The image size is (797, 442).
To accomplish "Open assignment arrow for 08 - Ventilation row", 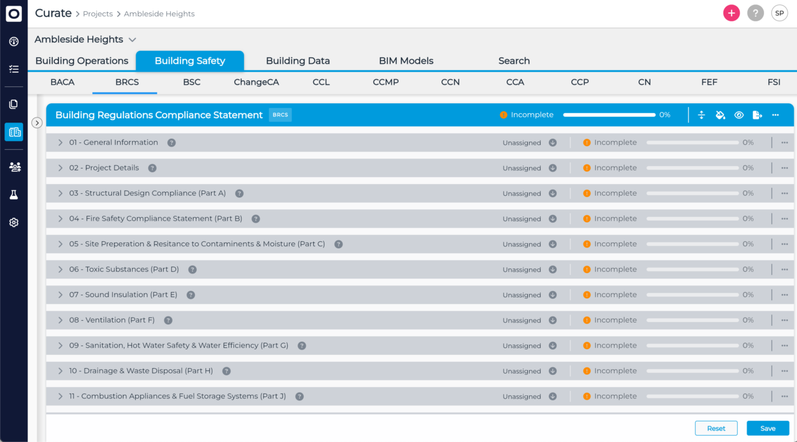I will point(552,320).
